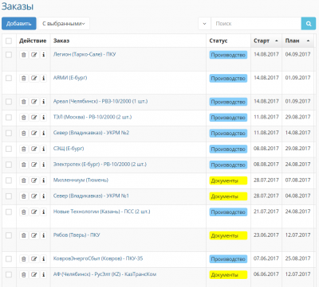Click the Добавить button
319x287 pixels.
coord(19,24)
